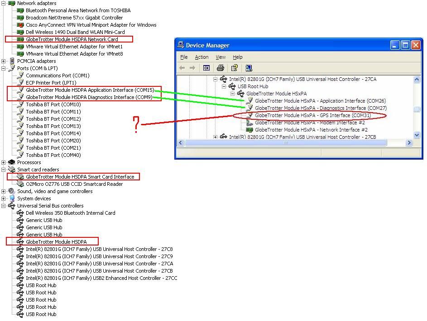427x321 pixels.
Task: Click Universal Serial Bus controllers icon
Action: 11,206
